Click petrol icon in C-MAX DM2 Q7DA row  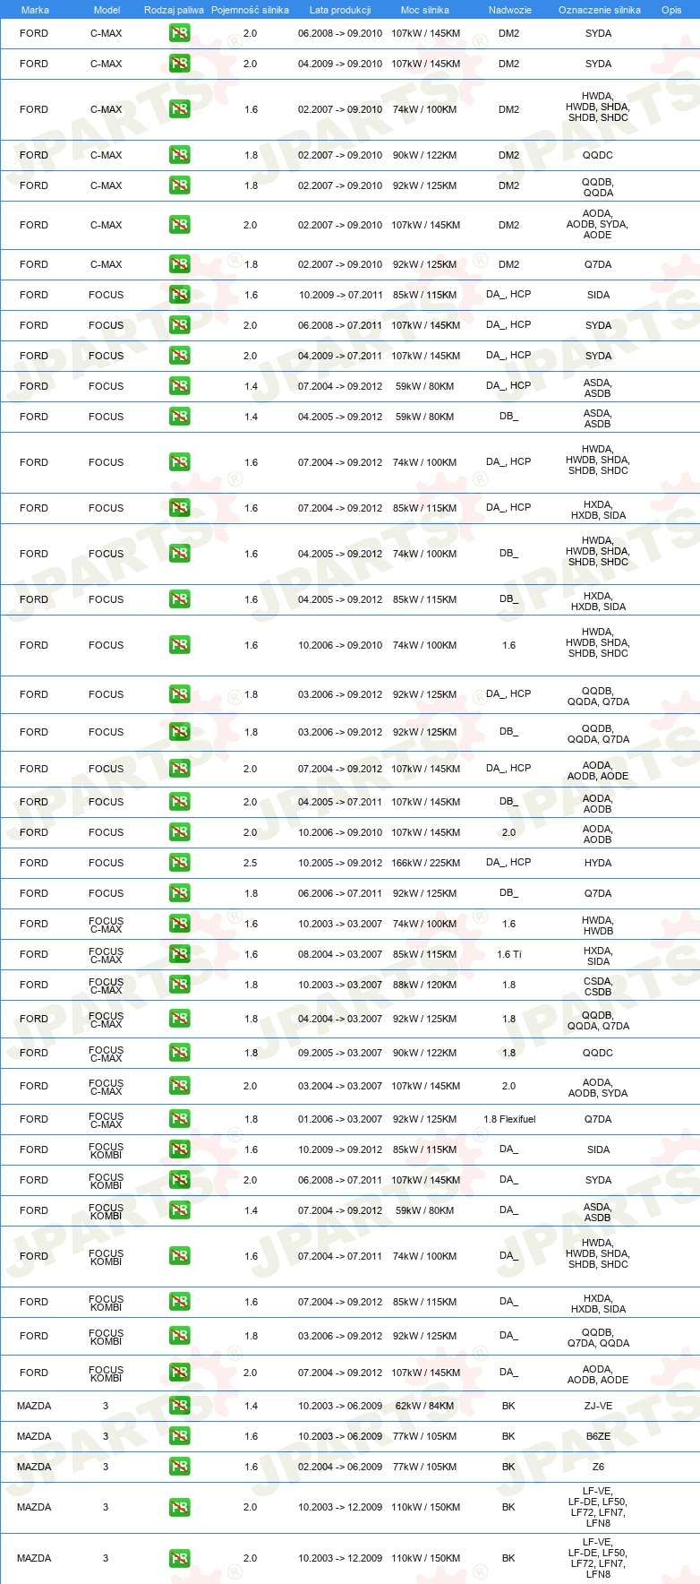180,264
